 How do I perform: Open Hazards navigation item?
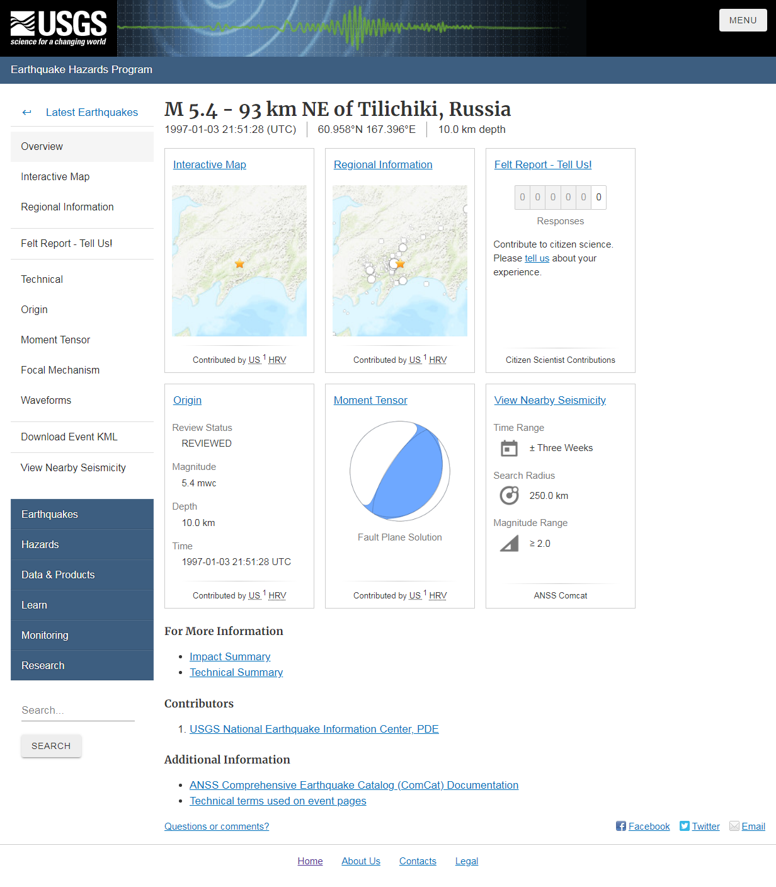point(82,544)
